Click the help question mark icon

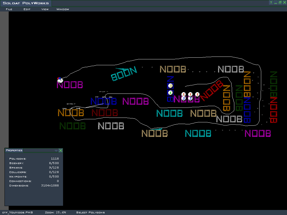click(x=271, y=3)
